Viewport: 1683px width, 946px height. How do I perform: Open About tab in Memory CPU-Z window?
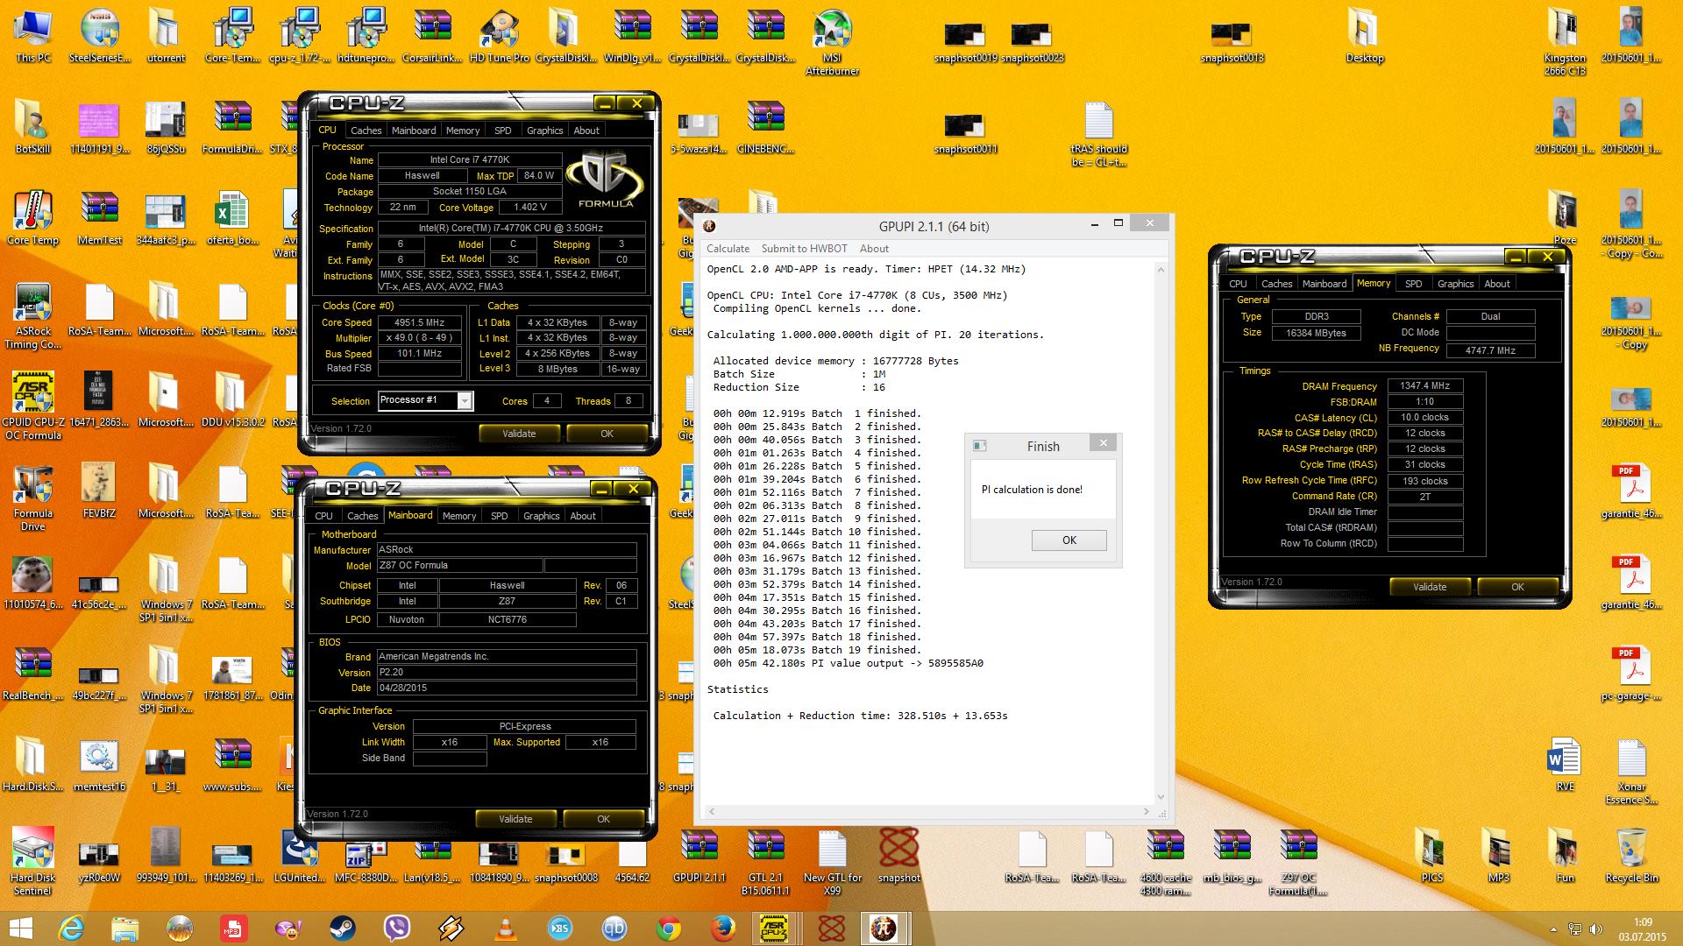1497,284
